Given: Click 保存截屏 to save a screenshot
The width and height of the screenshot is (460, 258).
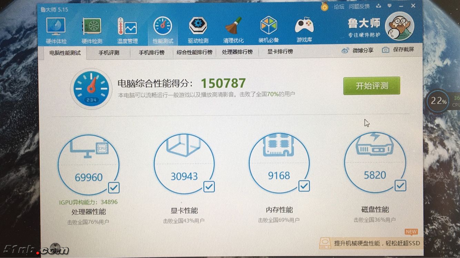Looking at the screenshot, I should tap(398, 50).
